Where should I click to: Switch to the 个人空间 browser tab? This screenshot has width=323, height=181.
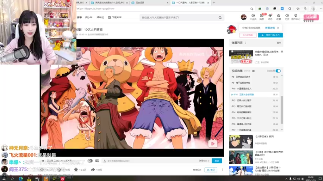click(109, 3)
